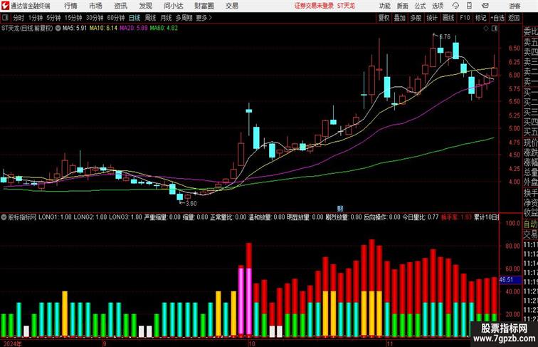Open the F10 company info
This screenshot has height=347, width=538.
465,18
